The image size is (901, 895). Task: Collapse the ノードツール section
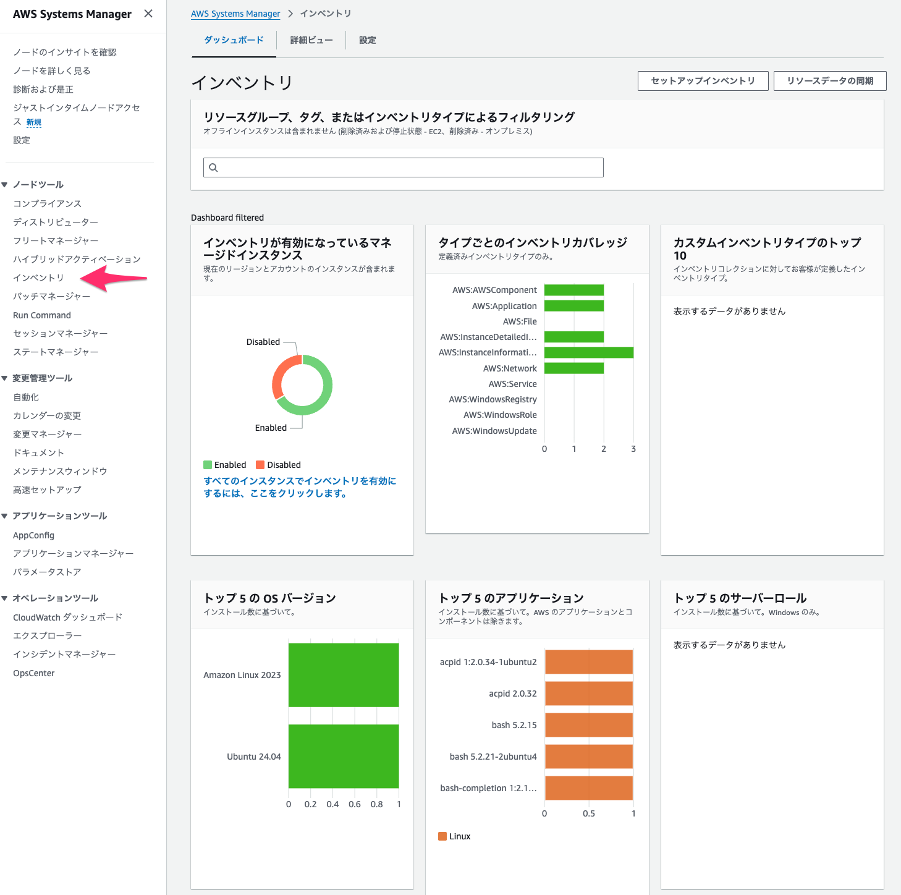point(4,185)
